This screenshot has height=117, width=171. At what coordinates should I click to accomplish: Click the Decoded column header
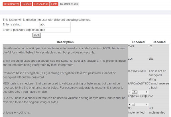pyautogui.click(x=159, y=42)
